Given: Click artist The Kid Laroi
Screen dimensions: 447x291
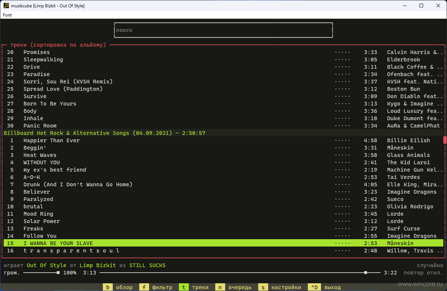Looking at the screenshot, I should click(x=408, y=162).
